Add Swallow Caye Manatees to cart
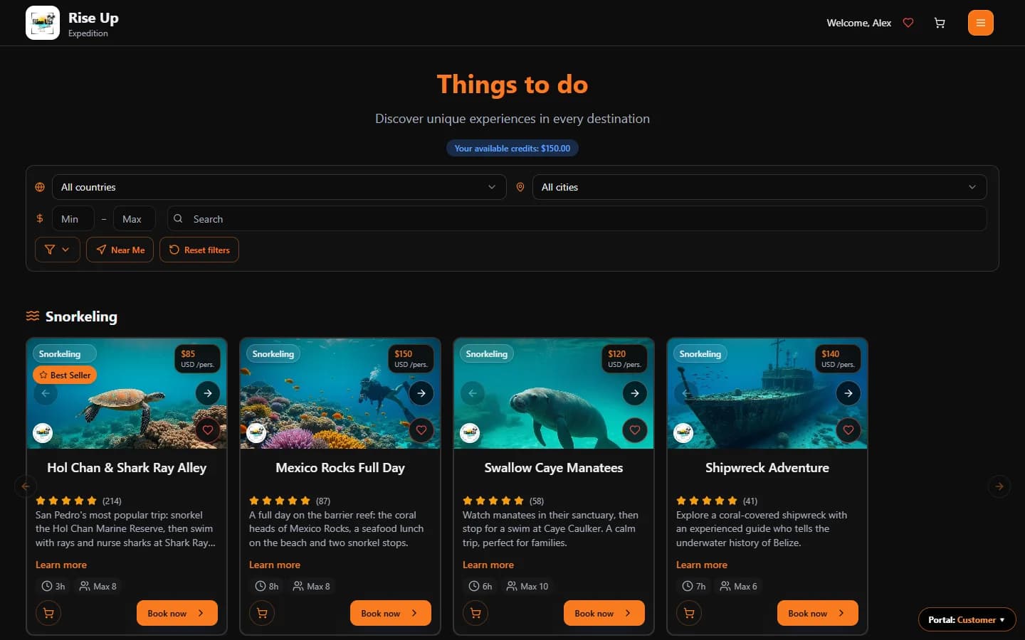Screen dimensions: 1025x640 coord(475,613)
